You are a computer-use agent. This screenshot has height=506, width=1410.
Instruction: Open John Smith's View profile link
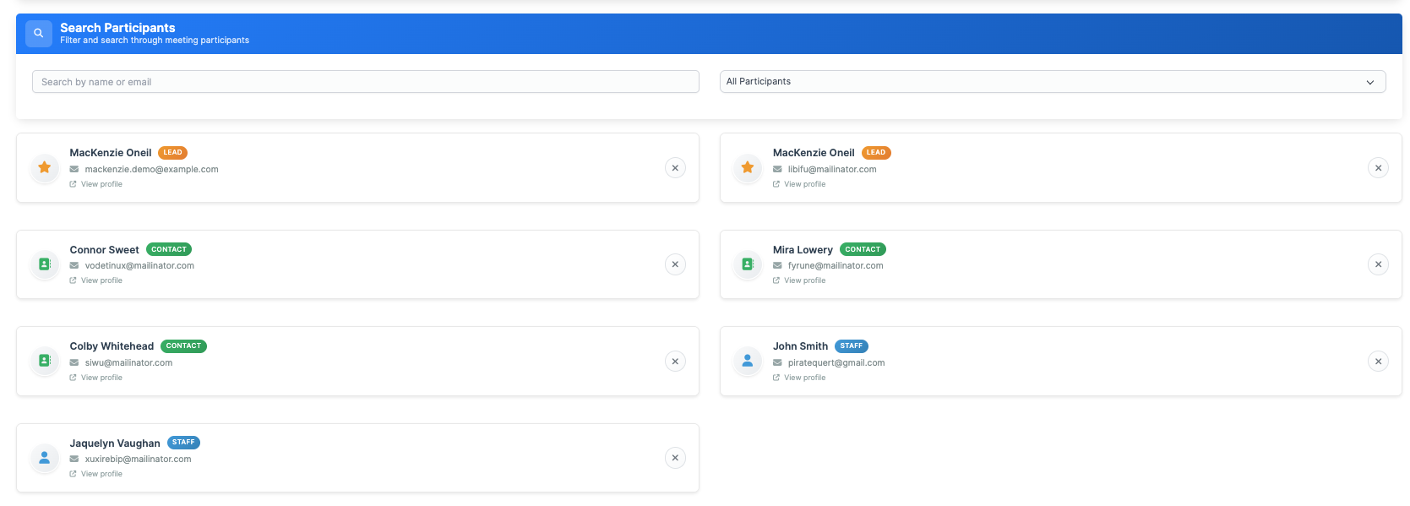[x=804, y=378]
